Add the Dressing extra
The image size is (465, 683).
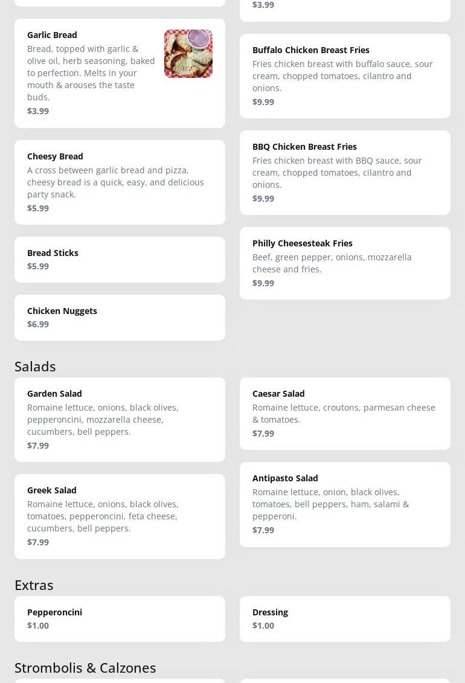pos(345,618)
